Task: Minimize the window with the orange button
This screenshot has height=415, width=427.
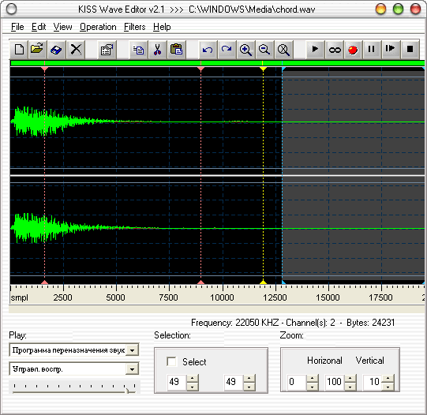Action: click(380, 9)
